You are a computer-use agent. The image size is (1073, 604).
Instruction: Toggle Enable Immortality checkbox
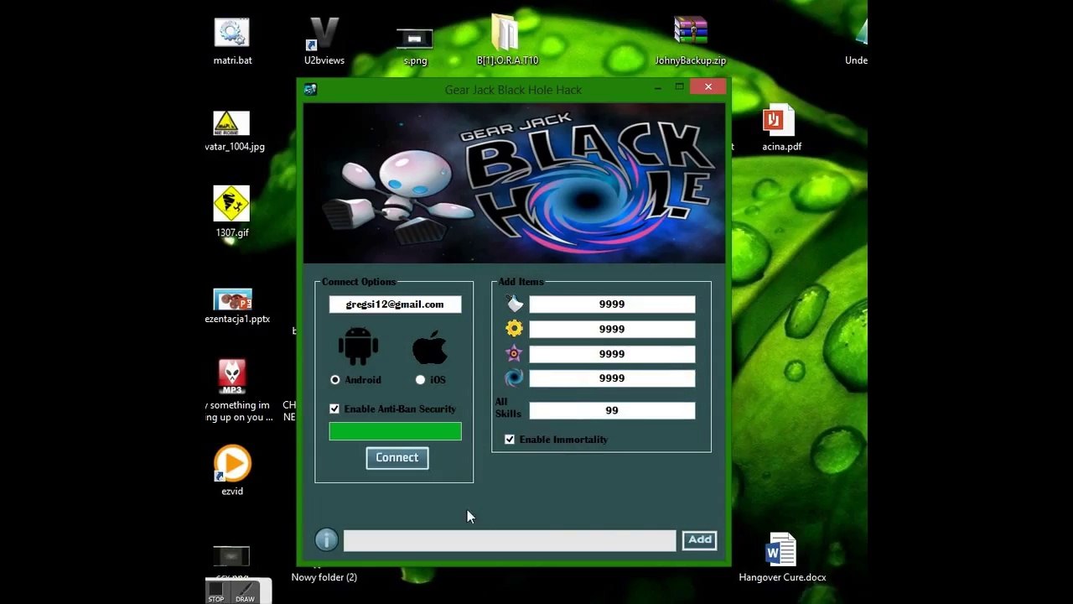(x=510, y=439)
